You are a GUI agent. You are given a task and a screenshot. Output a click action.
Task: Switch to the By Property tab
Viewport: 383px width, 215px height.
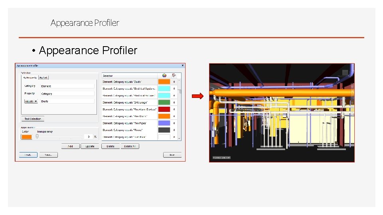tap(30, 78)
